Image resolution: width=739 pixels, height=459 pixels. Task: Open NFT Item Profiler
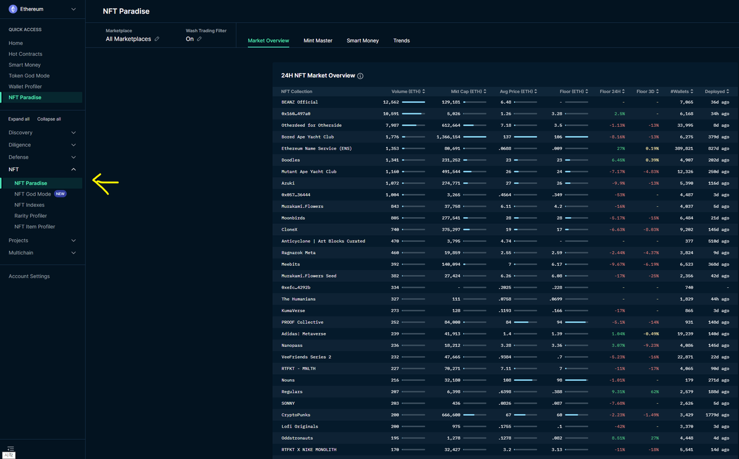click(35, 226)
